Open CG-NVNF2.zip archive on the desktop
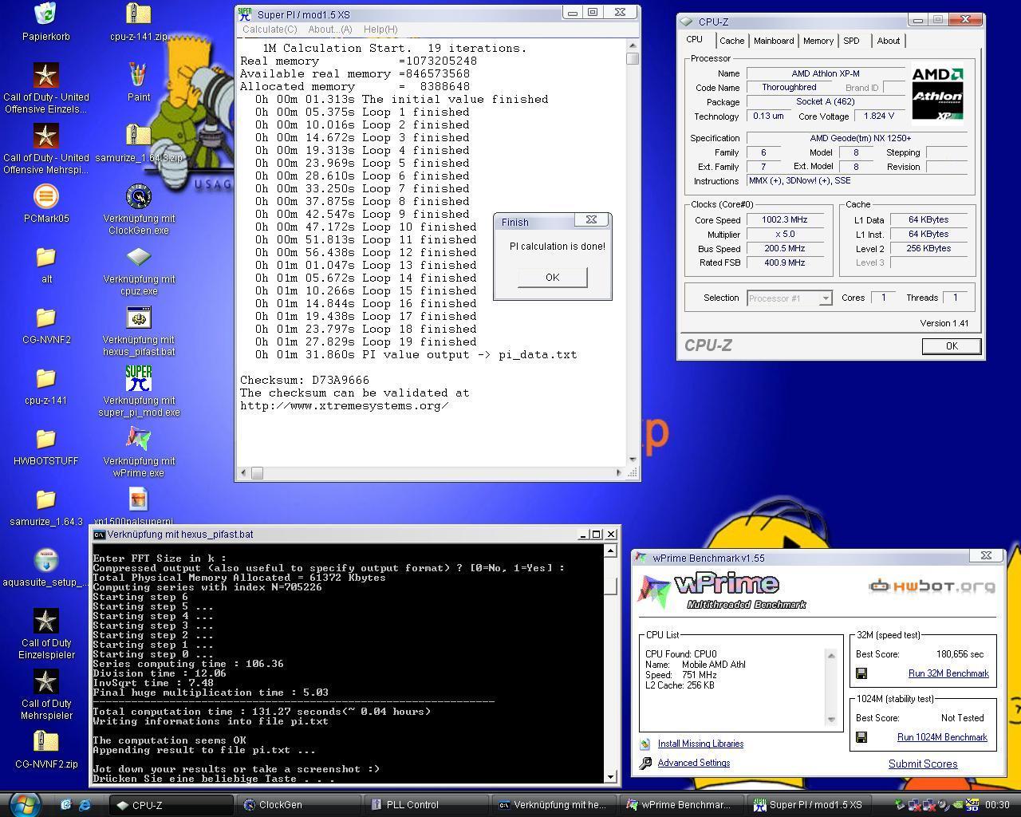Image resolution: width=1021 pixels, height=817 pixels. 45,742
